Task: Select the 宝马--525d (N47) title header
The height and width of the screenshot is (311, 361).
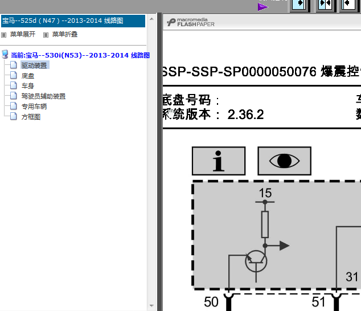Action: (73, 21)
